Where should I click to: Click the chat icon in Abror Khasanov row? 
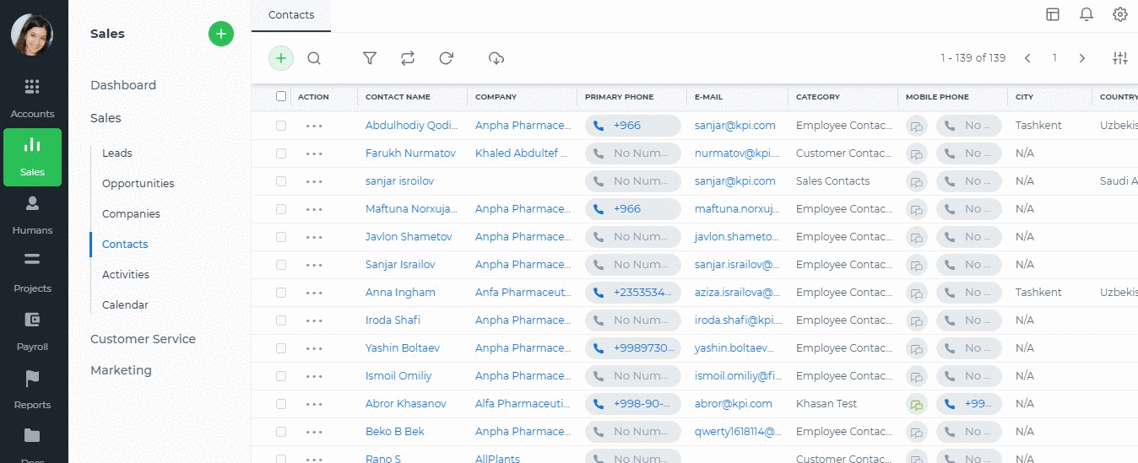pyautogui.click(x=916, y=404)
